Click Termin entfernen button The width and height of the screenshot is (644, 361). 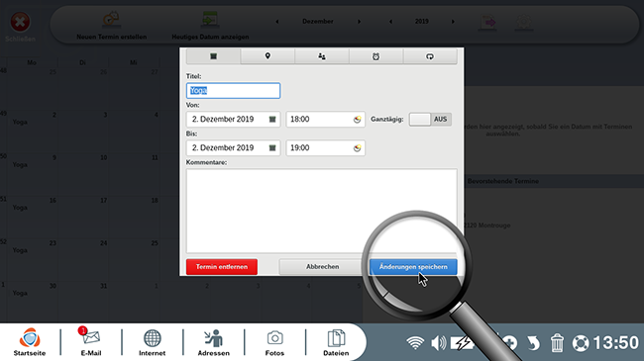pyautogui.click(x=222, y=267)
